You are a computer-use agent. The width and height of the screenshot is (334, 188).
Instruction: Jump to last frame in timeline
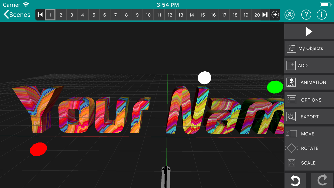[265, 15]
